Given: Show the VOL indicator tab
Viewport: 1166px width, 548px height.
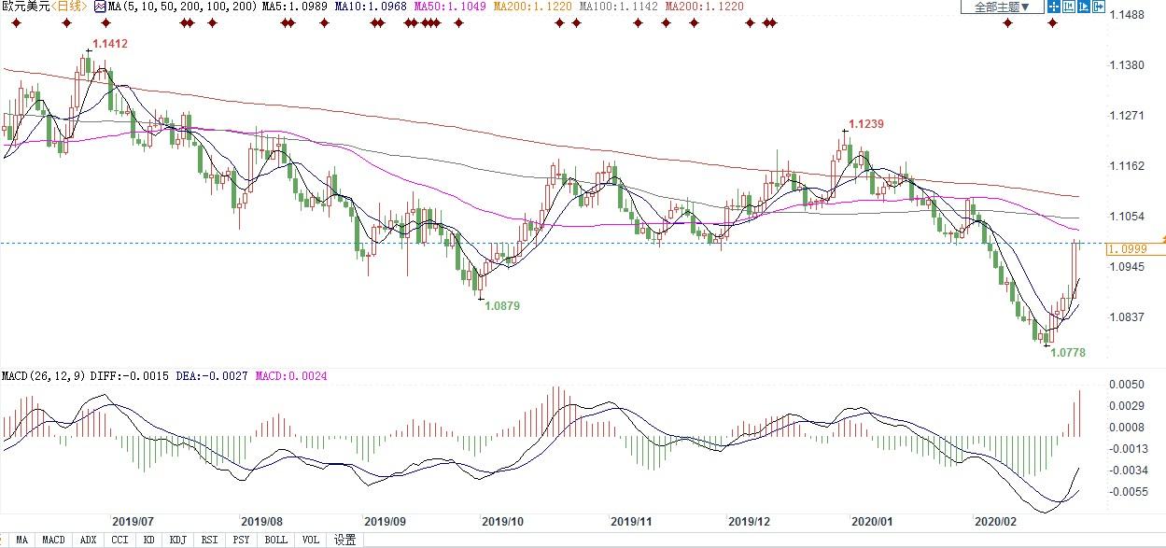Looking at the screenshot, I should [x=310, y=540].
